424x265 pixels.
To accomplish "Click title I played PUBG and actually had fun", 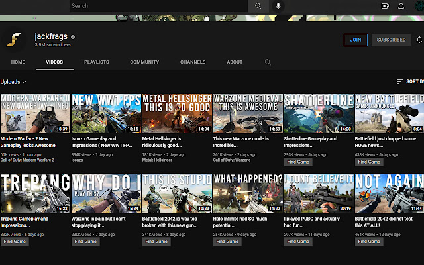I will click(312, 222).
